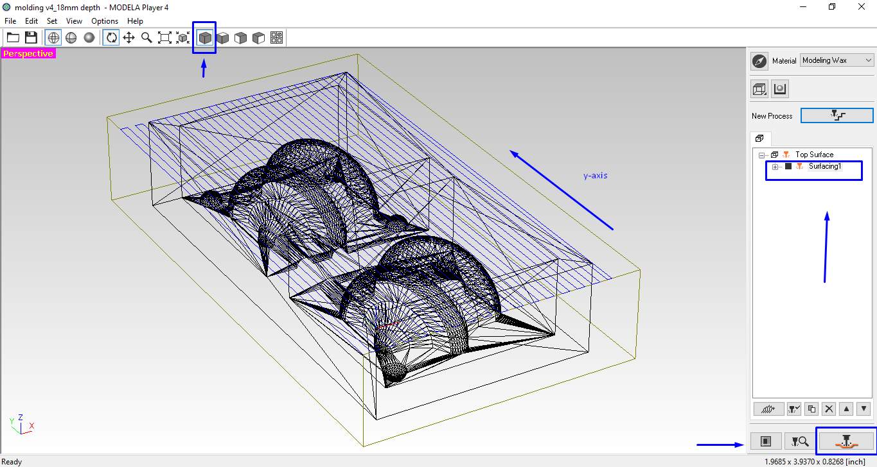Image resolution: width=877 pixels, height=467 pixels.
Task: Select the cube tab above the process tree
Action: (x=759, y=138)
